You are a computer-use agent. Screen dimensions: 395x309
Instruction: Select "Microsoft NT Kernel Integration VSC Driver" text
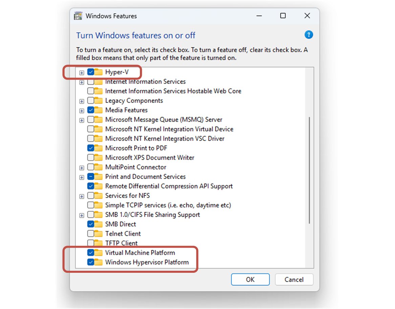(165, 139)
